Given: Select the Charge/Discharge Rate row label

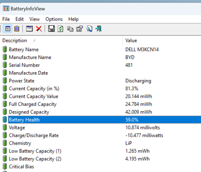Looking at the screenshot, I should (34, 135).
